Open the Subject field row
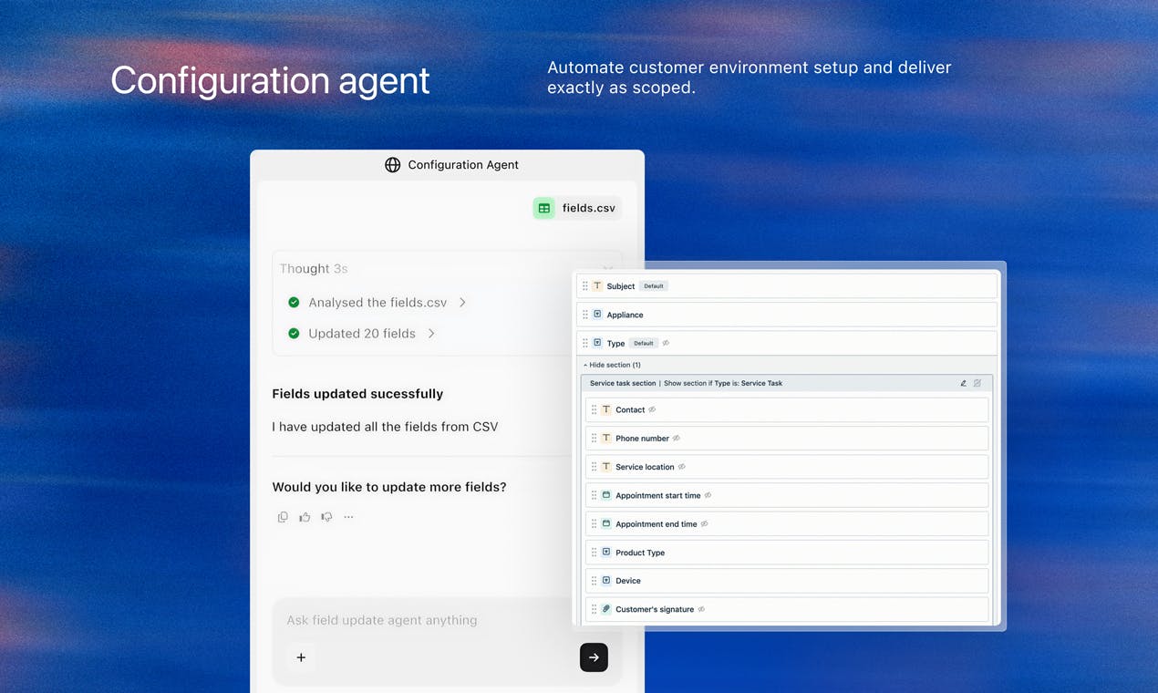The height and width of the screenshot is (693, 1158). coord(787,286)
